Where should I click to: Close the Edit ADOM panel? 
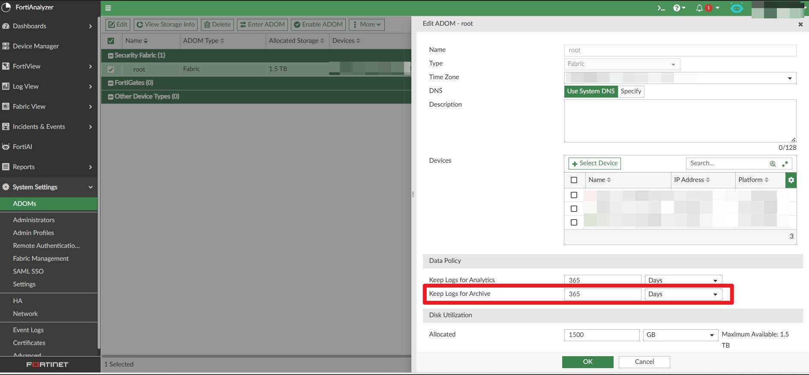[x=800, y=24]
